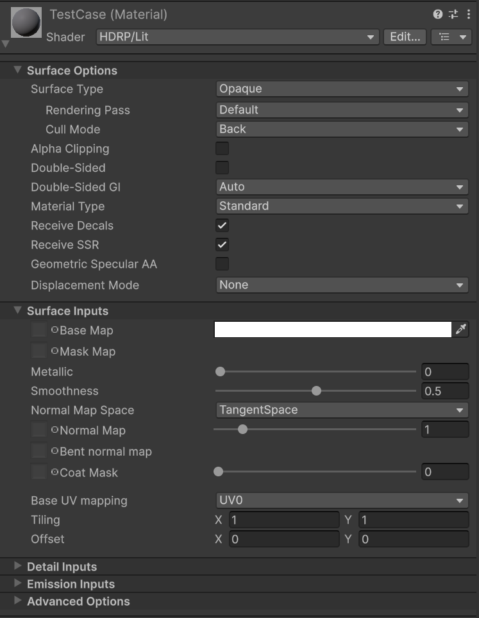Image resolution: width=479 pixels, height=618 pixels.
Task: Open the material help reference icon
Action: [x=438, y=14]
